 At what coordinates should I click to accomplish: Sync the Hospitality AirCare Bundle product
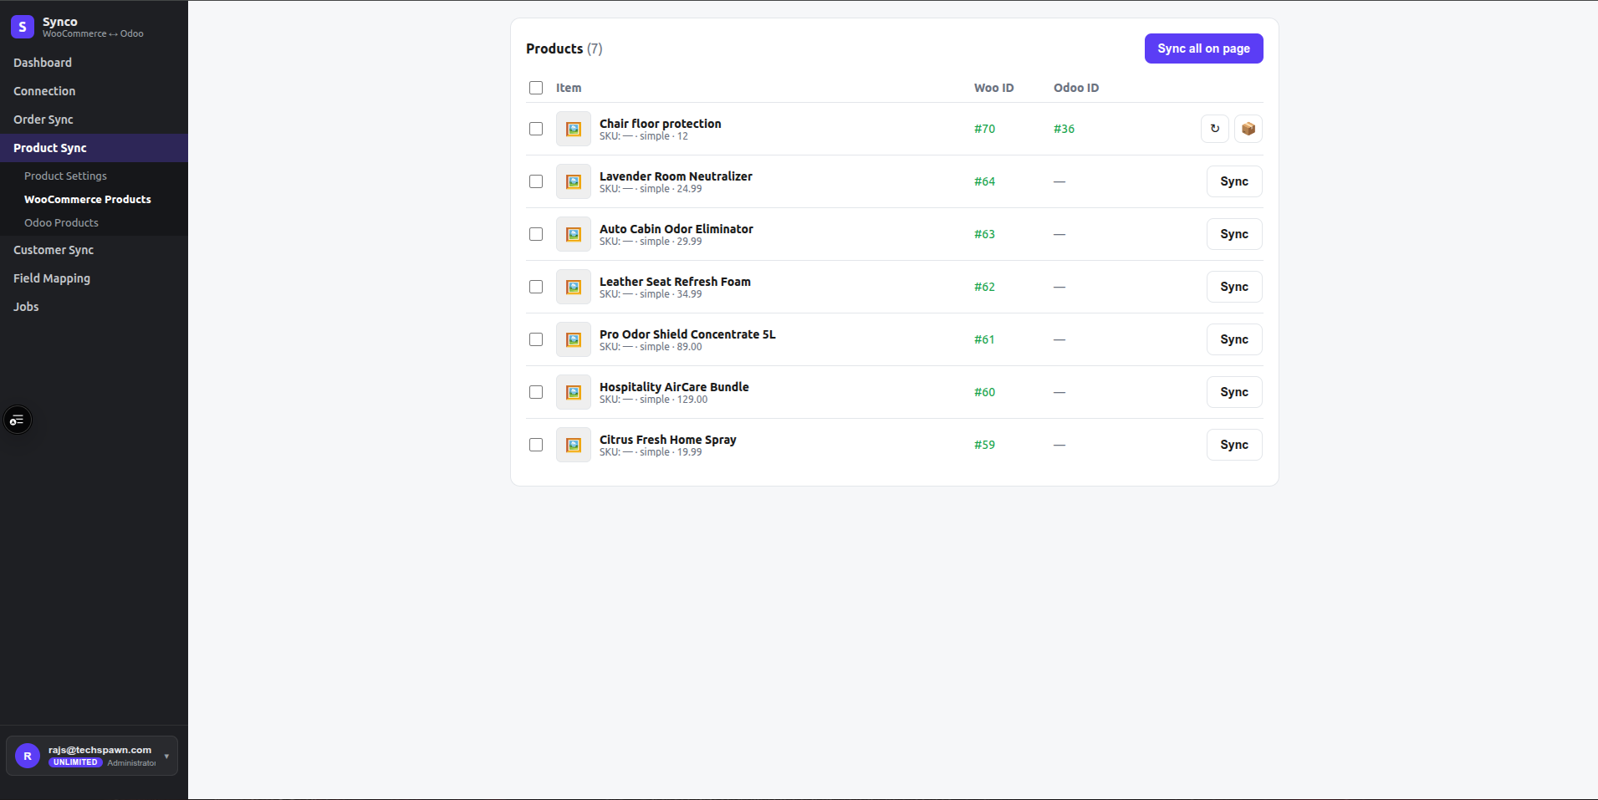tap(1234, 392)
